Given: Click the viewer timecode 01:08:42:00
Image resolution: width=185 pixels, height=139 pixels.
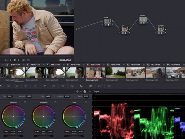Looking at the screenshot, I should 65,60.
